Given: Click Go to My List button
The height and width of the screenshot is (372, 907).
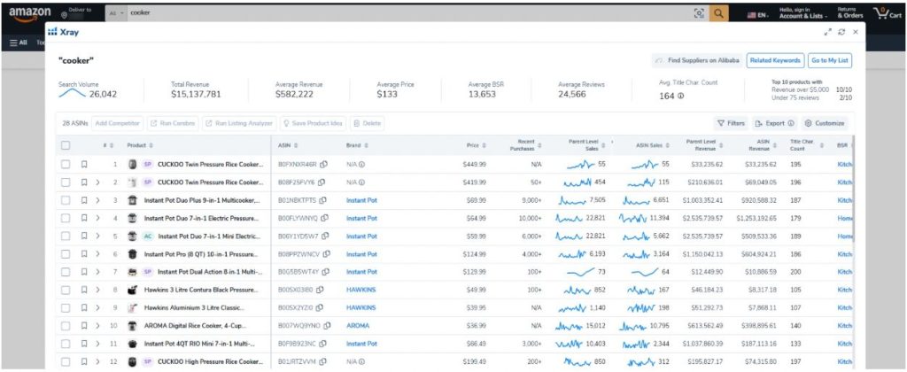Looking at the screenshot, I should pyautogui.click(x=829, y=60).
